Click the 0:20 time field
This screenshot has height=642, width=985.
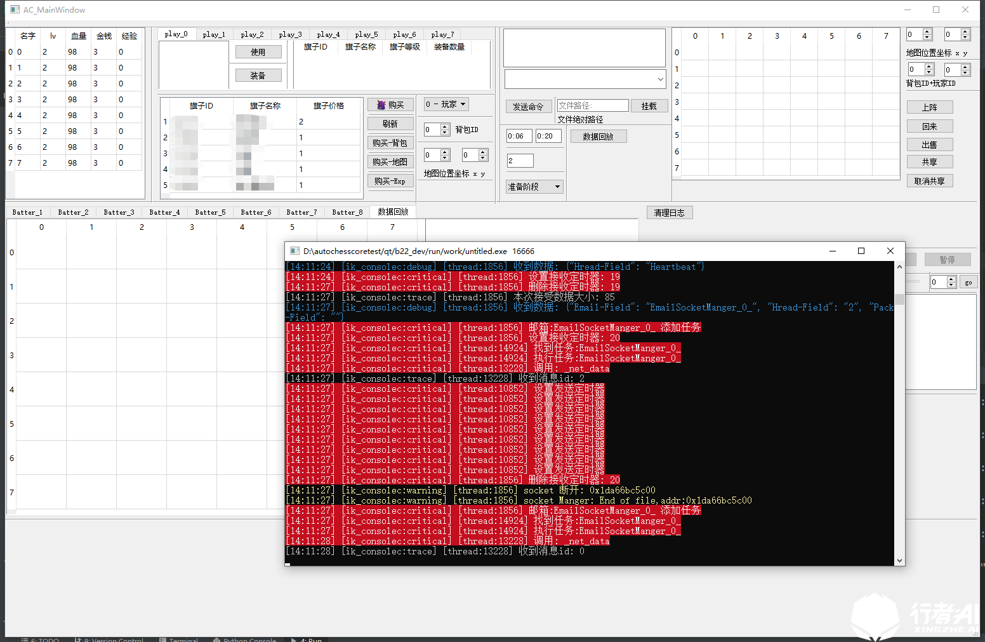click(x=548, y=136)
